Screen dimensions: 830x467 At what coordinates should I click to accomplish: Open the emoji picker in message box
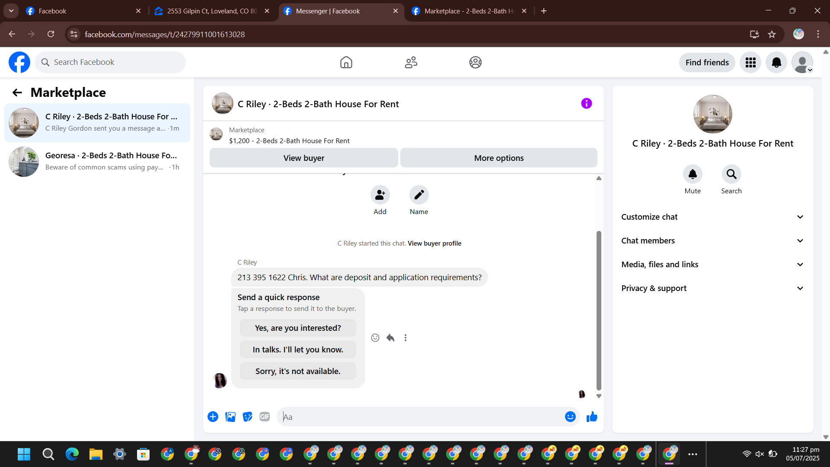tap(570, 417)
